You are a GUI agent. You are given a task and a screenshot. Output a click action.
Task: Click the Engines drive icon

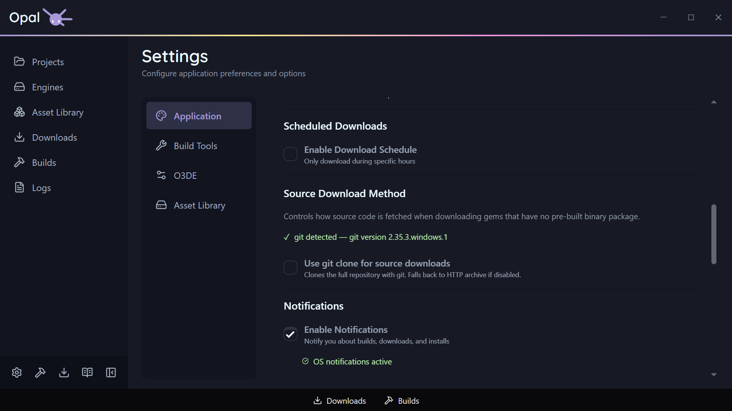pos(19,87)
